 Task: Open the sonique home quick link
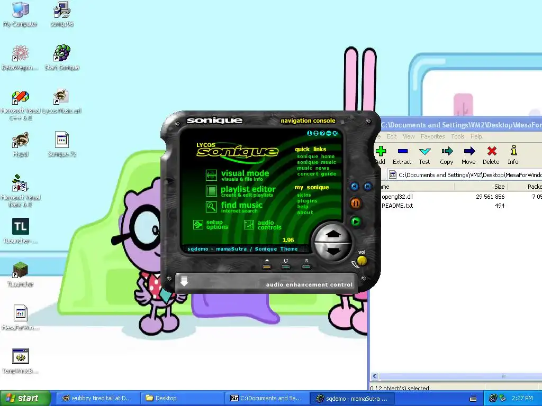(x=315, y=156)
